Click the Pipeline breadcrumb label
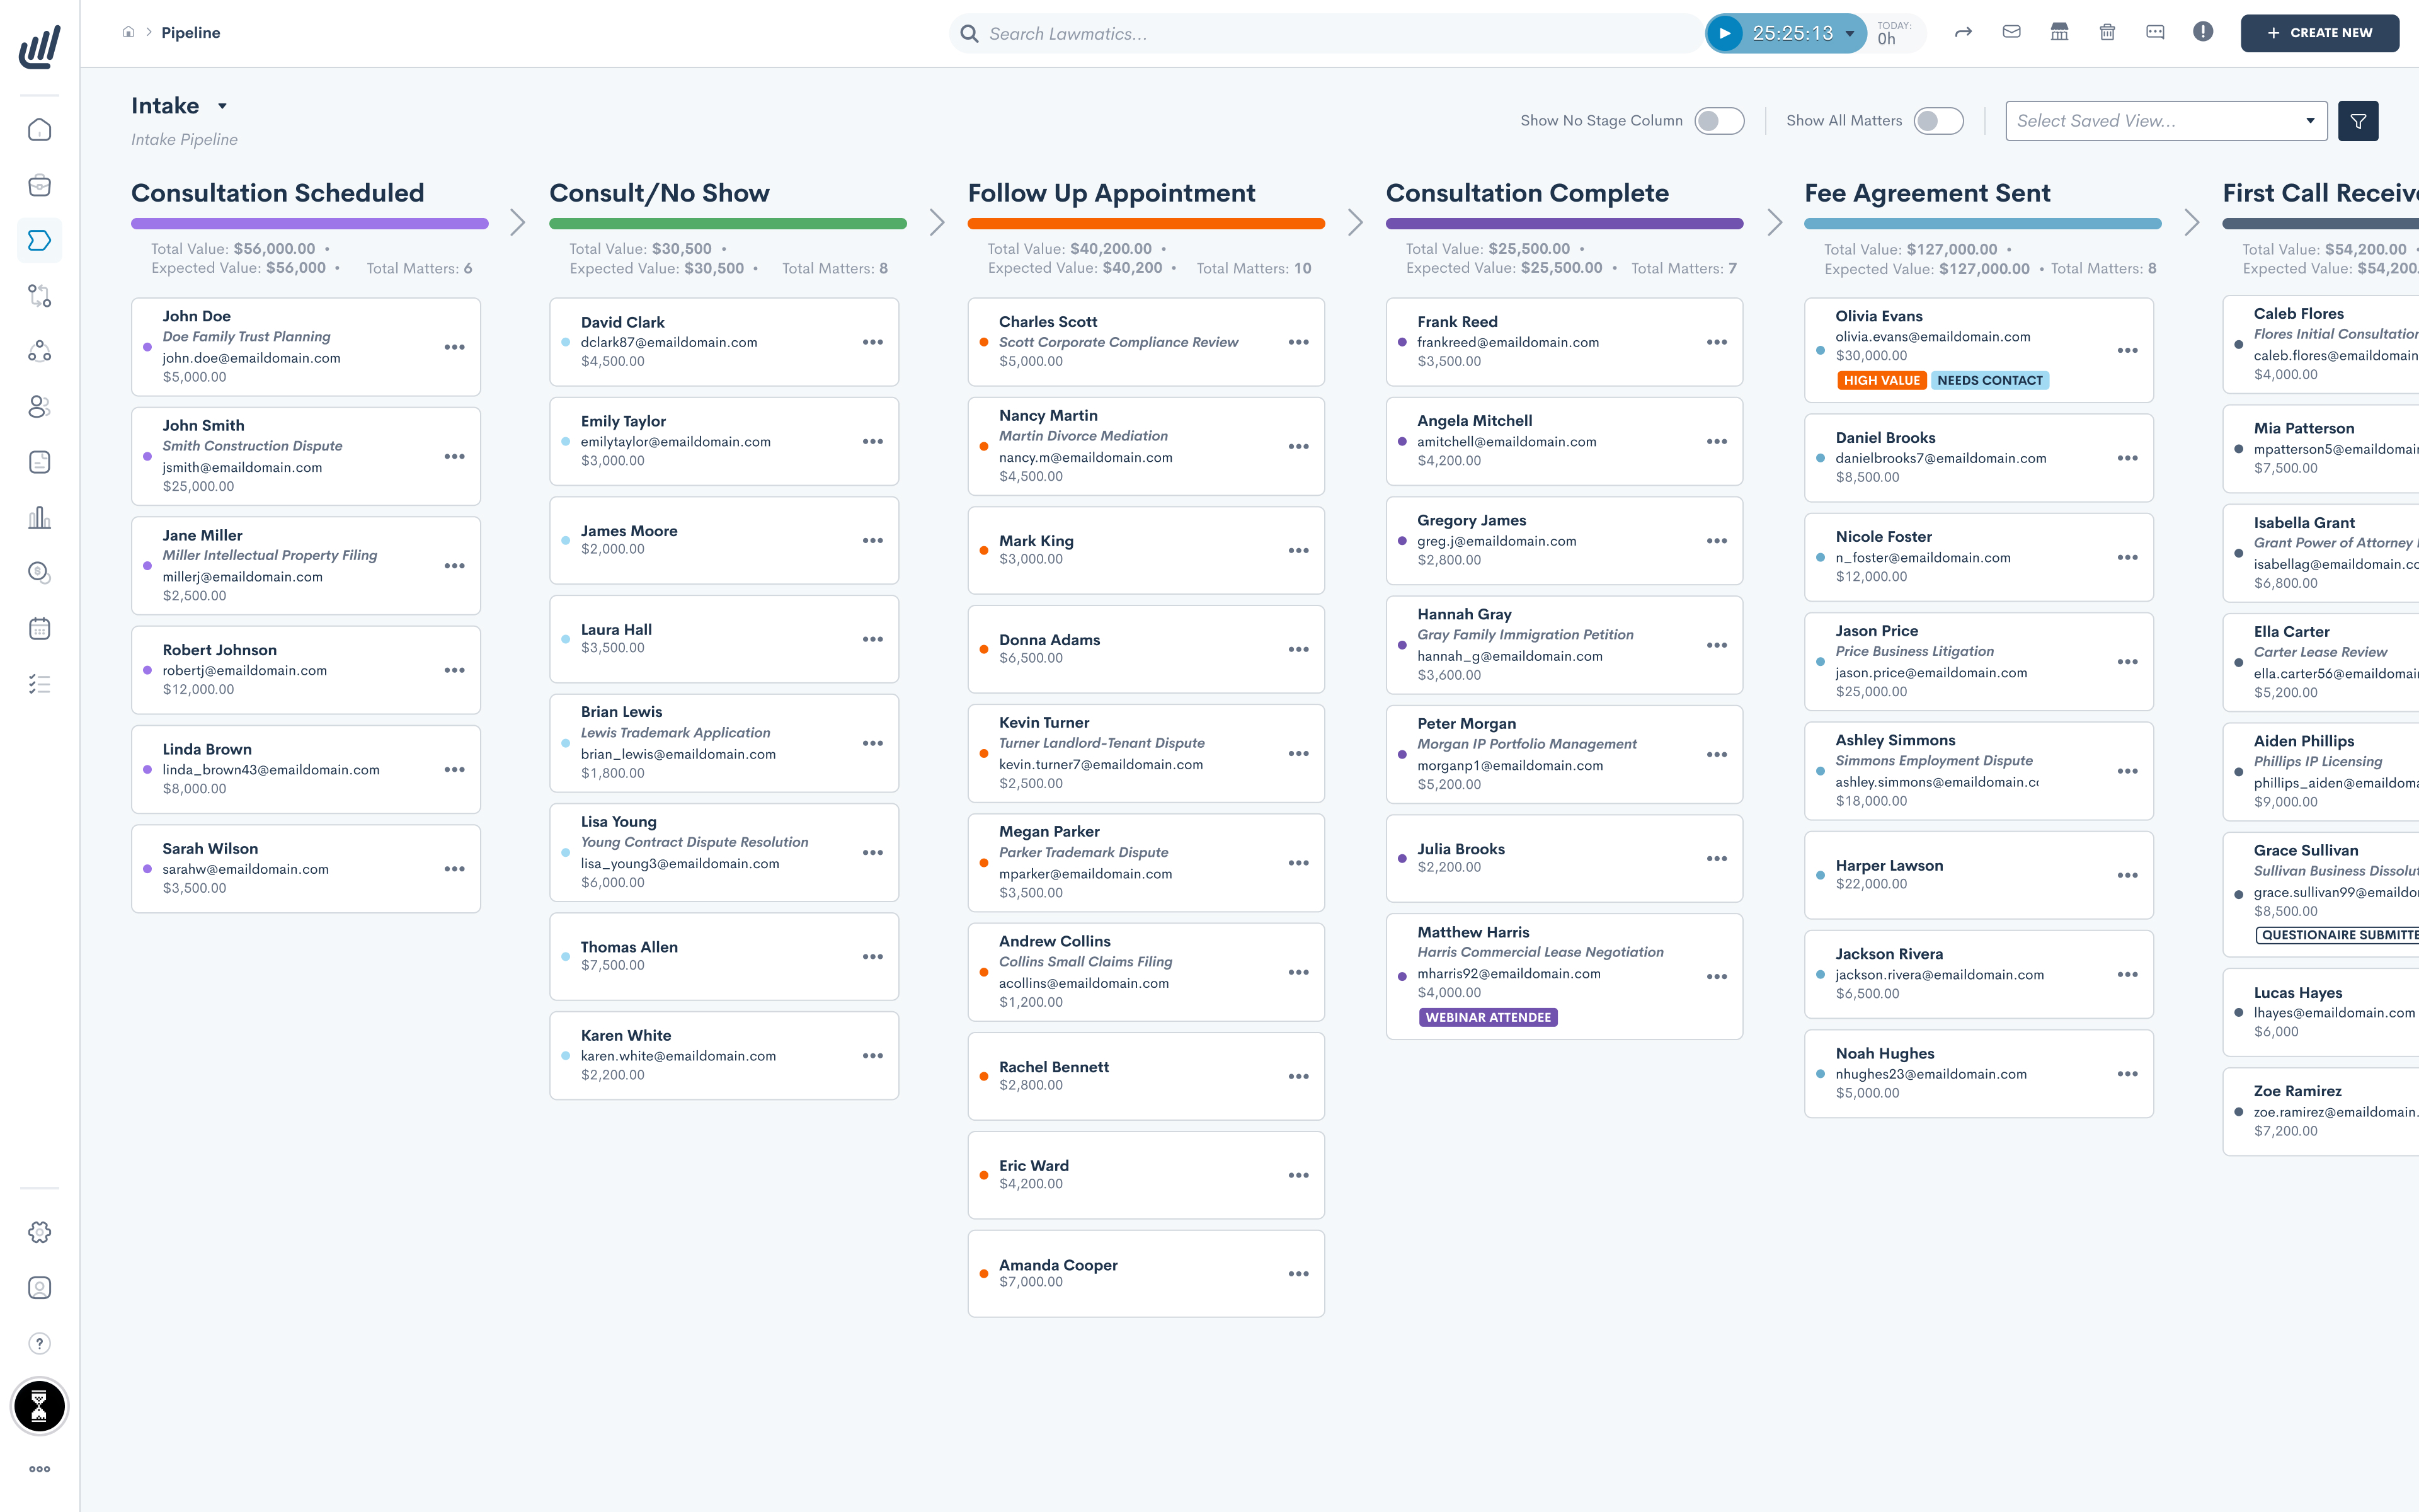Image resolution: width=2419 pixels, height=1512 pixels. click(x=190, y=32)
